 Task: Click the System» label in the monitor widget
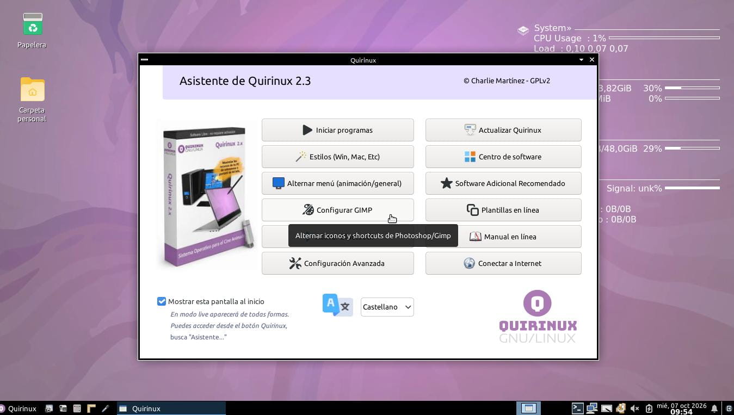552,28
